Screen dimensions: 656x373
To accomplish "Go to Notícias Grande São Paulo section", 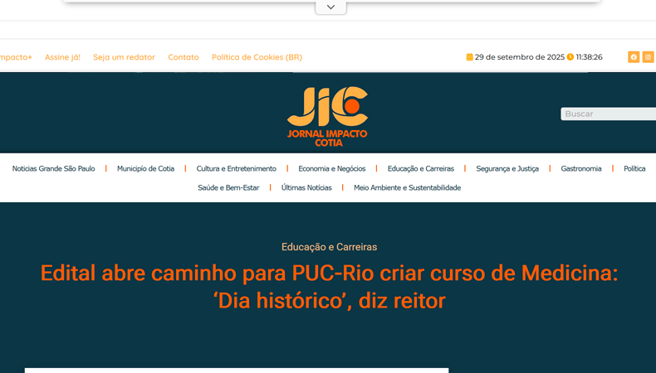I will [x=53, y=169].
